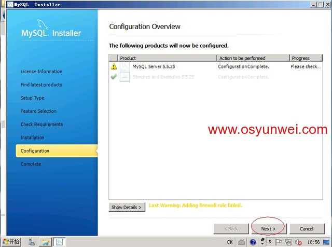Click the MySQL Installer taskbar button
332x247 pixels.
coord(59,242)
